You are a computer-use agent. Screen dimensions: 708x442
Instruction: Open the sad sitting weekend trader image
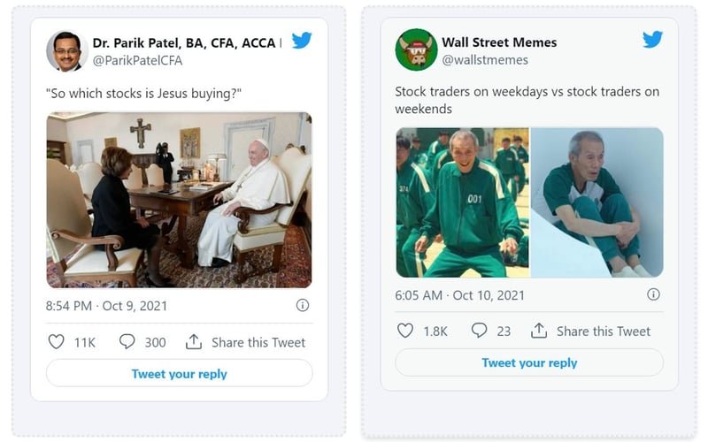pos(597,202)
